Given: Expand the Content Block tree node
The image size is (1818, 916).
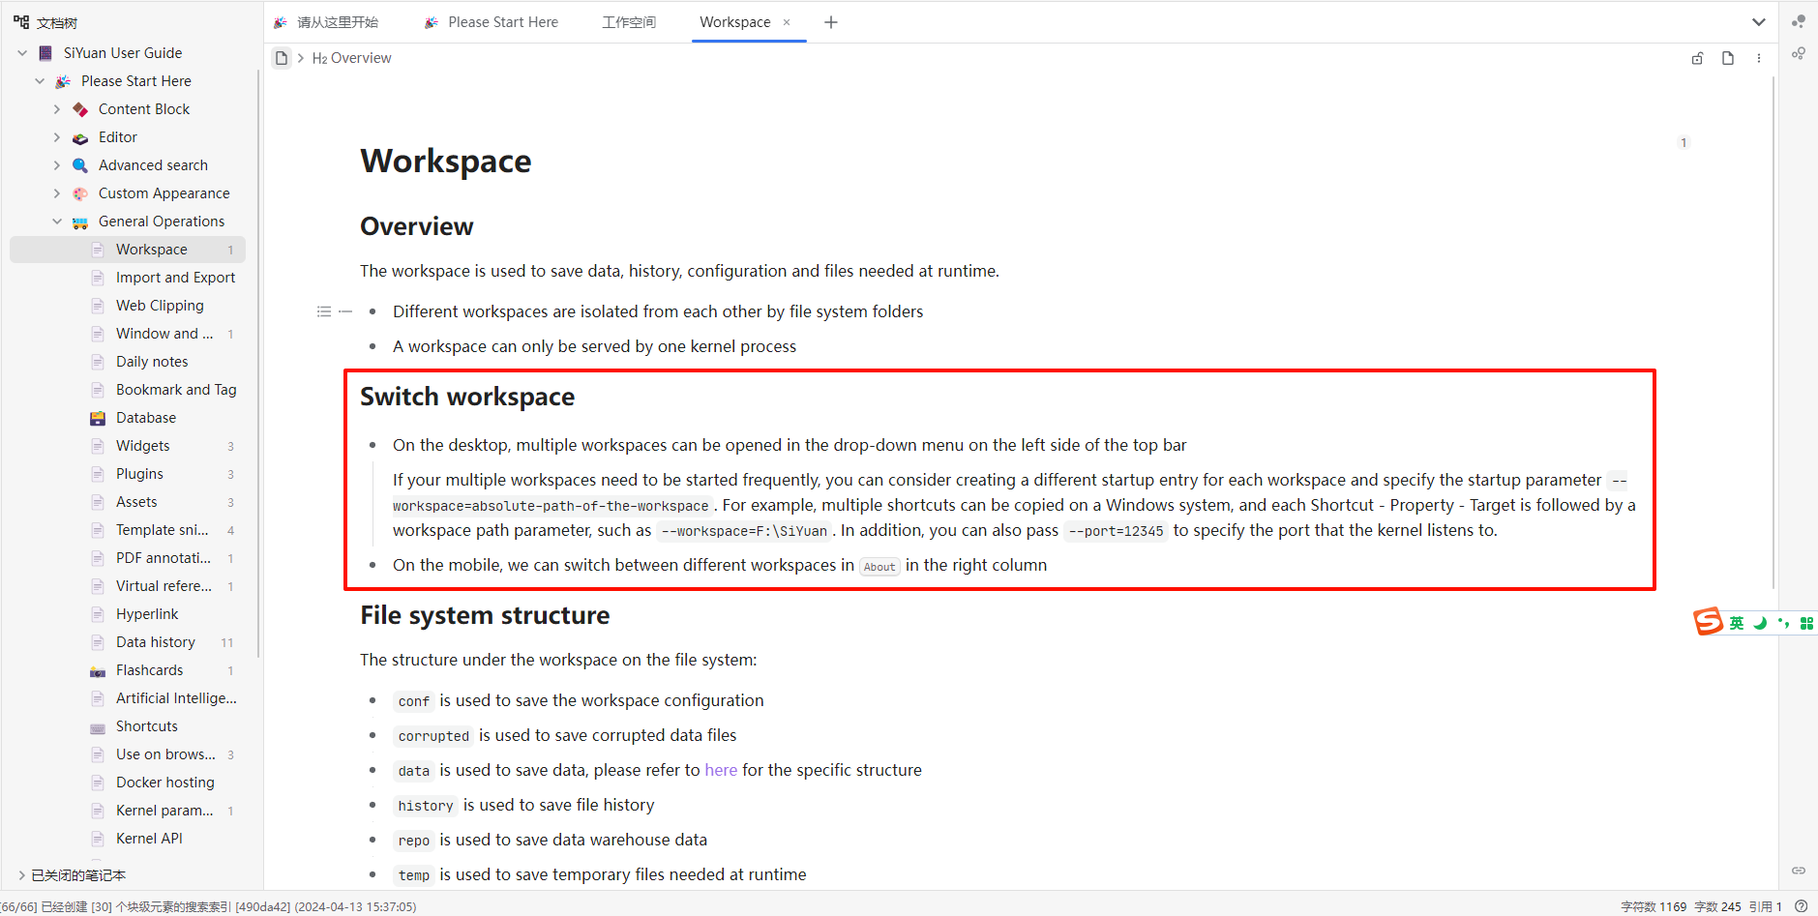Looking at the screenshot, I should [57, 109].
